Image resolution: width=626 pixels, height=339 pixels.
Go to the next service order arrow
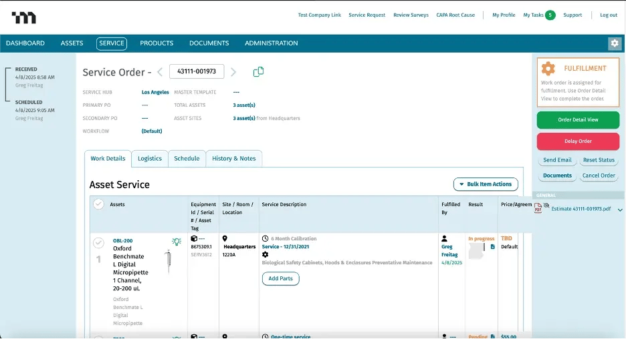(233, 72)
